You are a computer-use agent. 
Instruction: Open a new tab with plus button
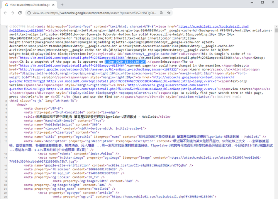point(62,5)
